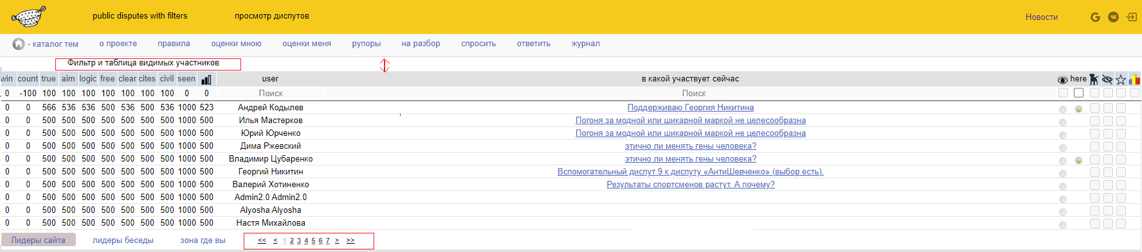Tick the filter checkbox under the colored bars
This screenshot has height=252, width=1142.
click(x=1135, y=93)
